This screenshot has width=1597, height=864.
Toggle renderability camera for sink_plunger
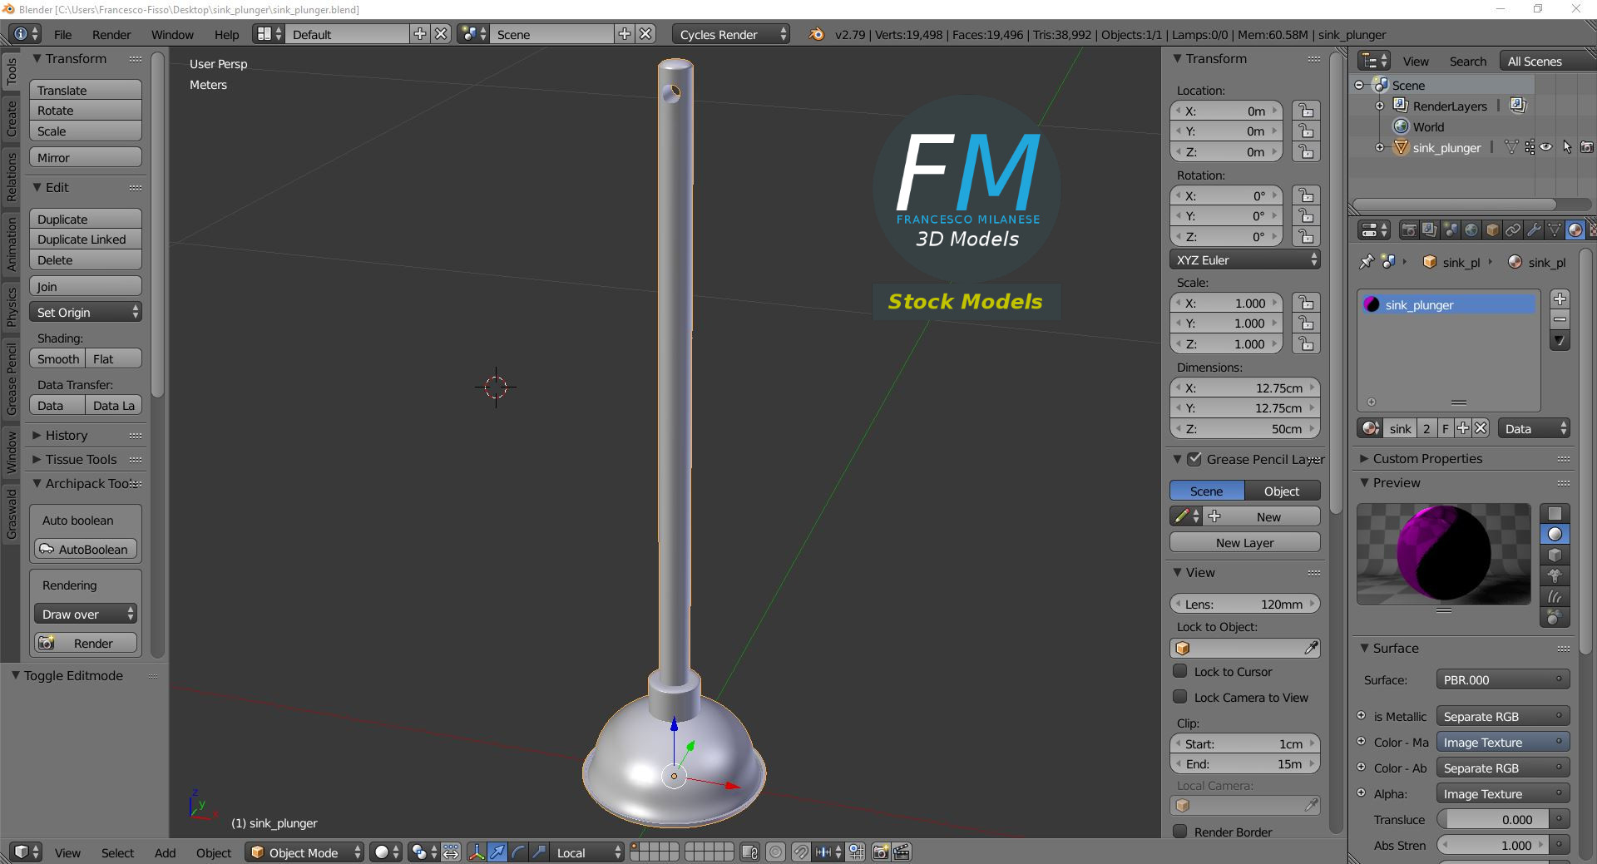pyautogui.click(x=1587, y=147)
